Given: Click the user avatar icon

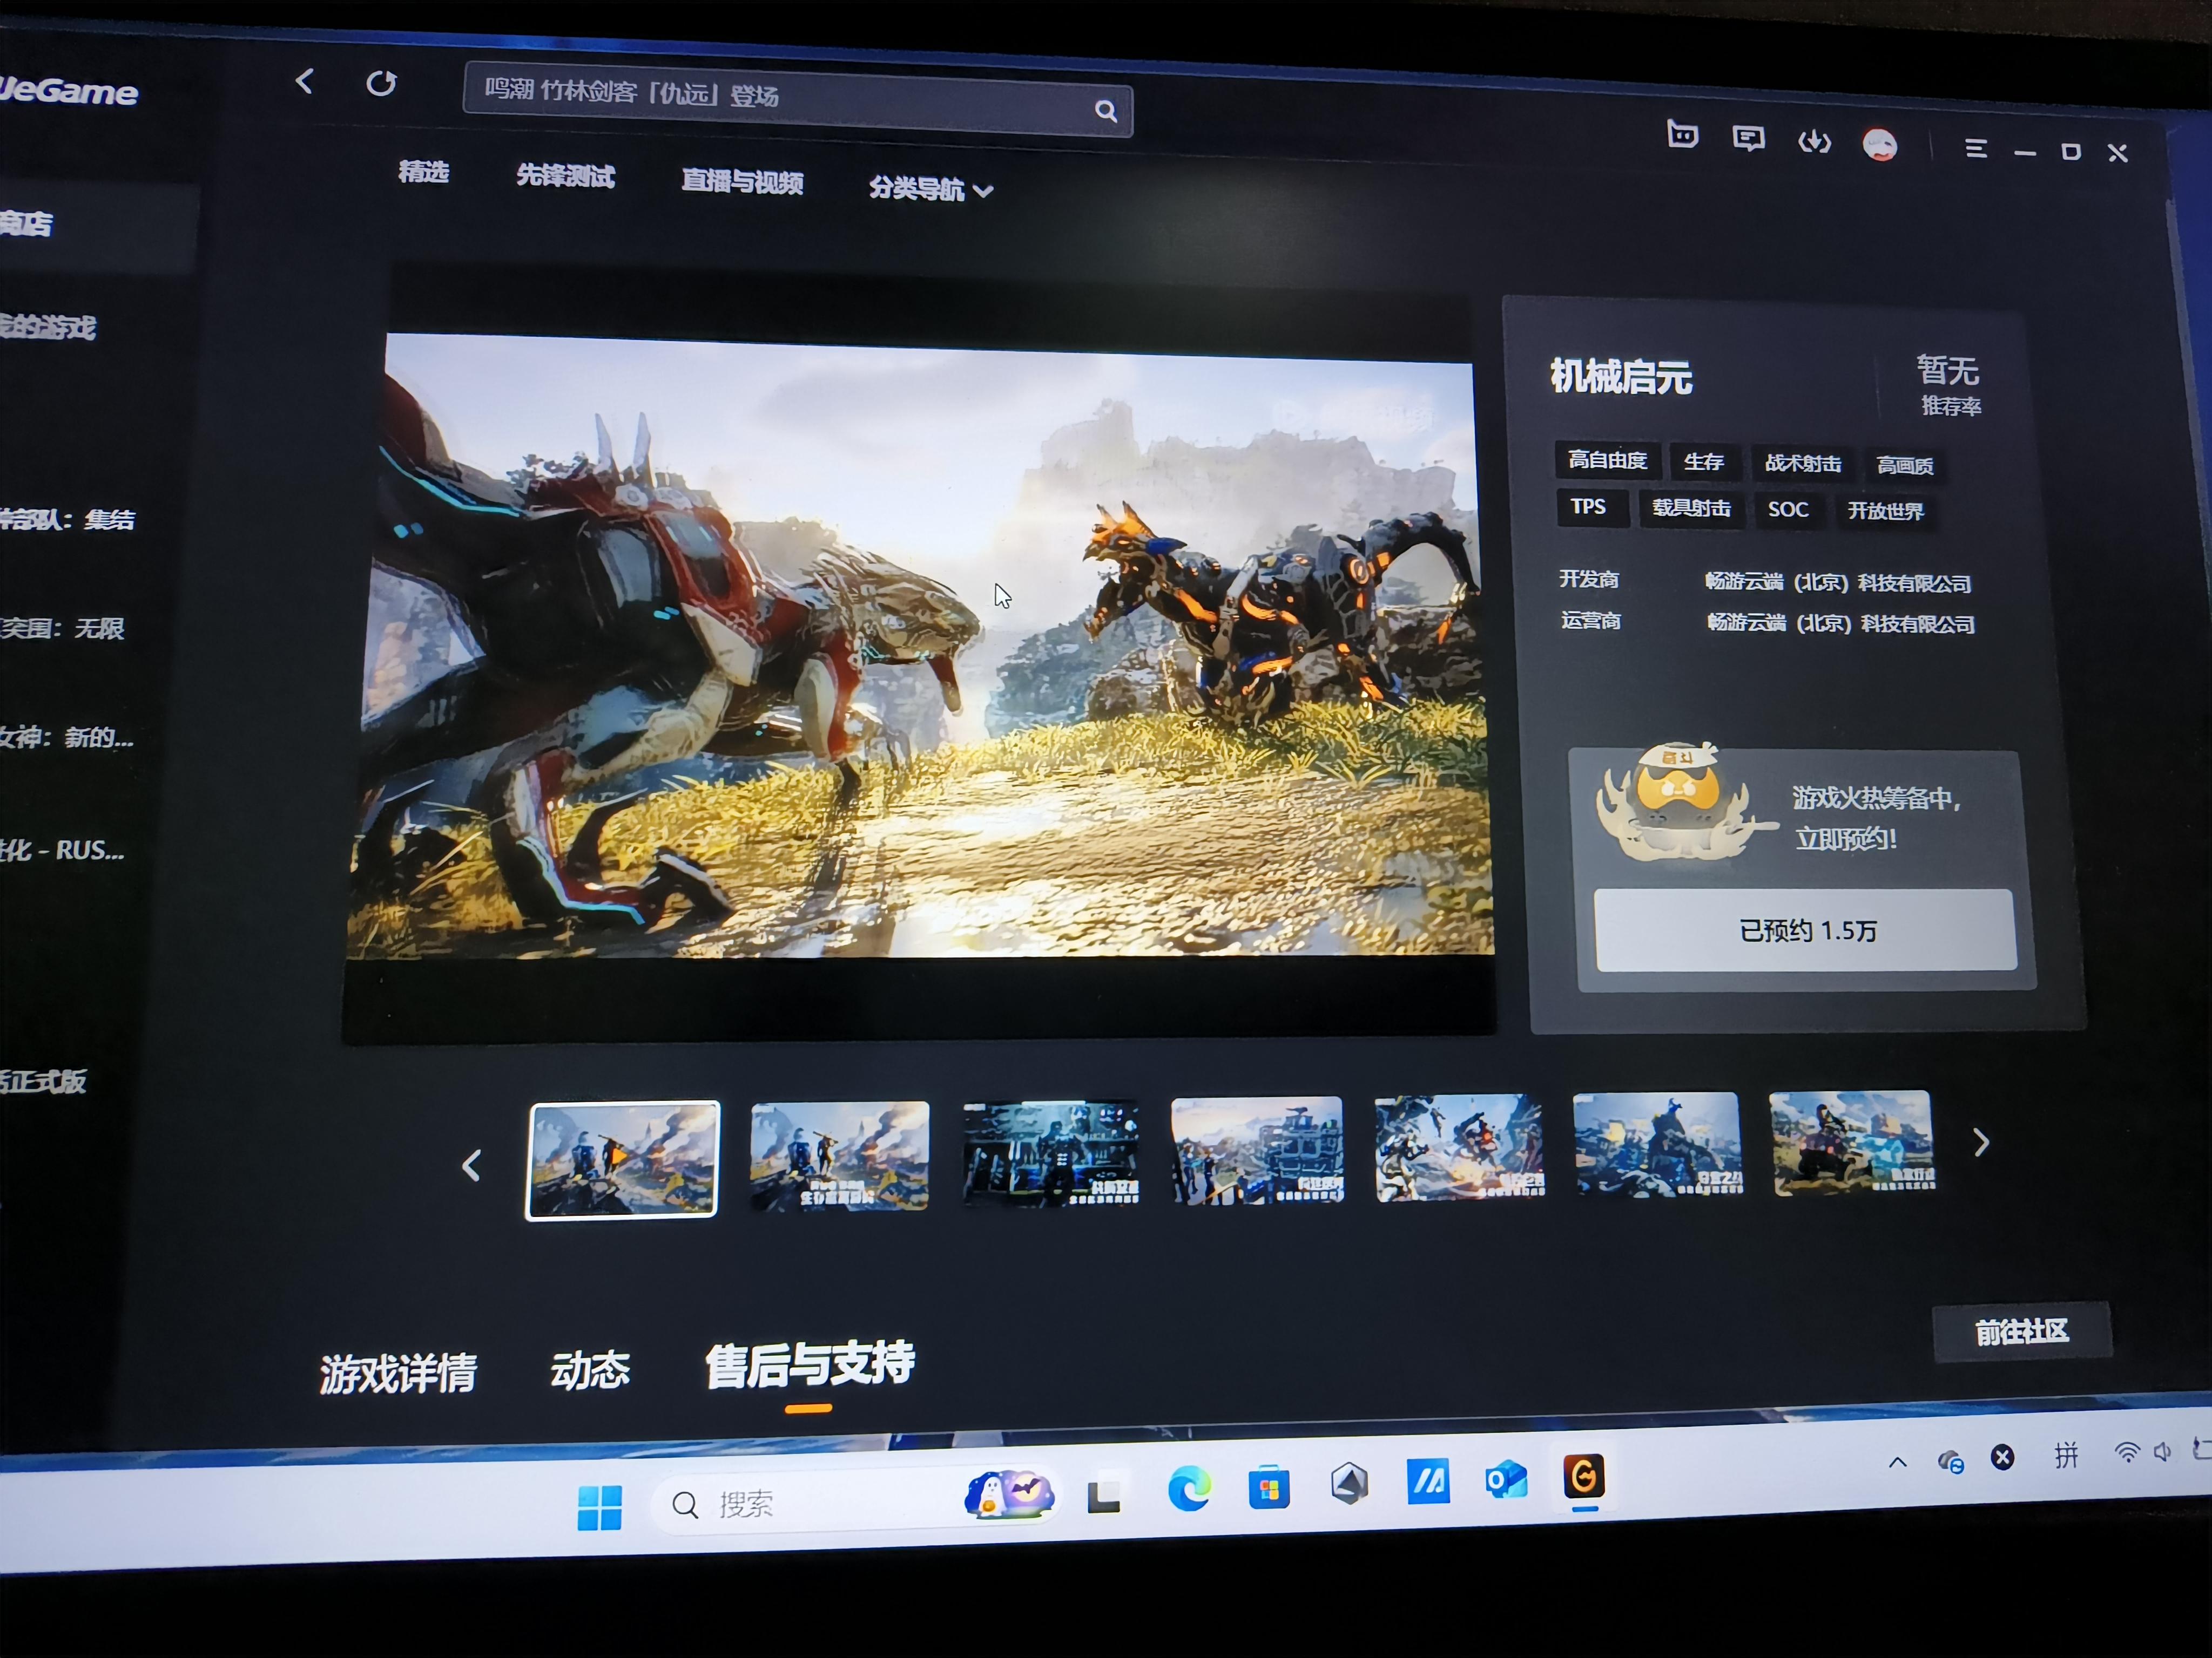Looking at the screenshot, I should 1880,146.
